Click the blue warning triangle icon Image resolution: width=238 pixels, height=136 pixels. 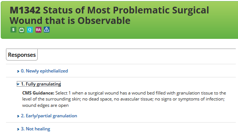[47, 30]
